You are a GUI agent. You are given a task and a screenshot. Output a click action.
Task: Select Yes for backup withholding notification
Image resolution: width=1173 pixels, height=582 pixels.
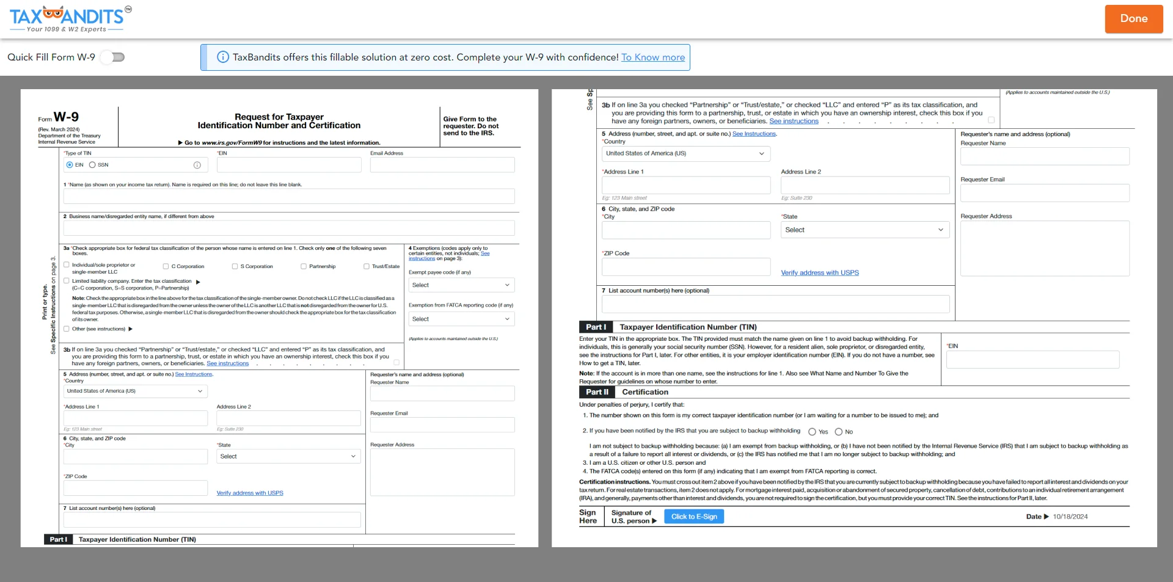(x=813, y=432)
